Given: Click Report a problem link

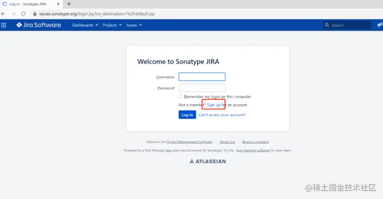Looking at the screenshot, I should click(255, 142).
